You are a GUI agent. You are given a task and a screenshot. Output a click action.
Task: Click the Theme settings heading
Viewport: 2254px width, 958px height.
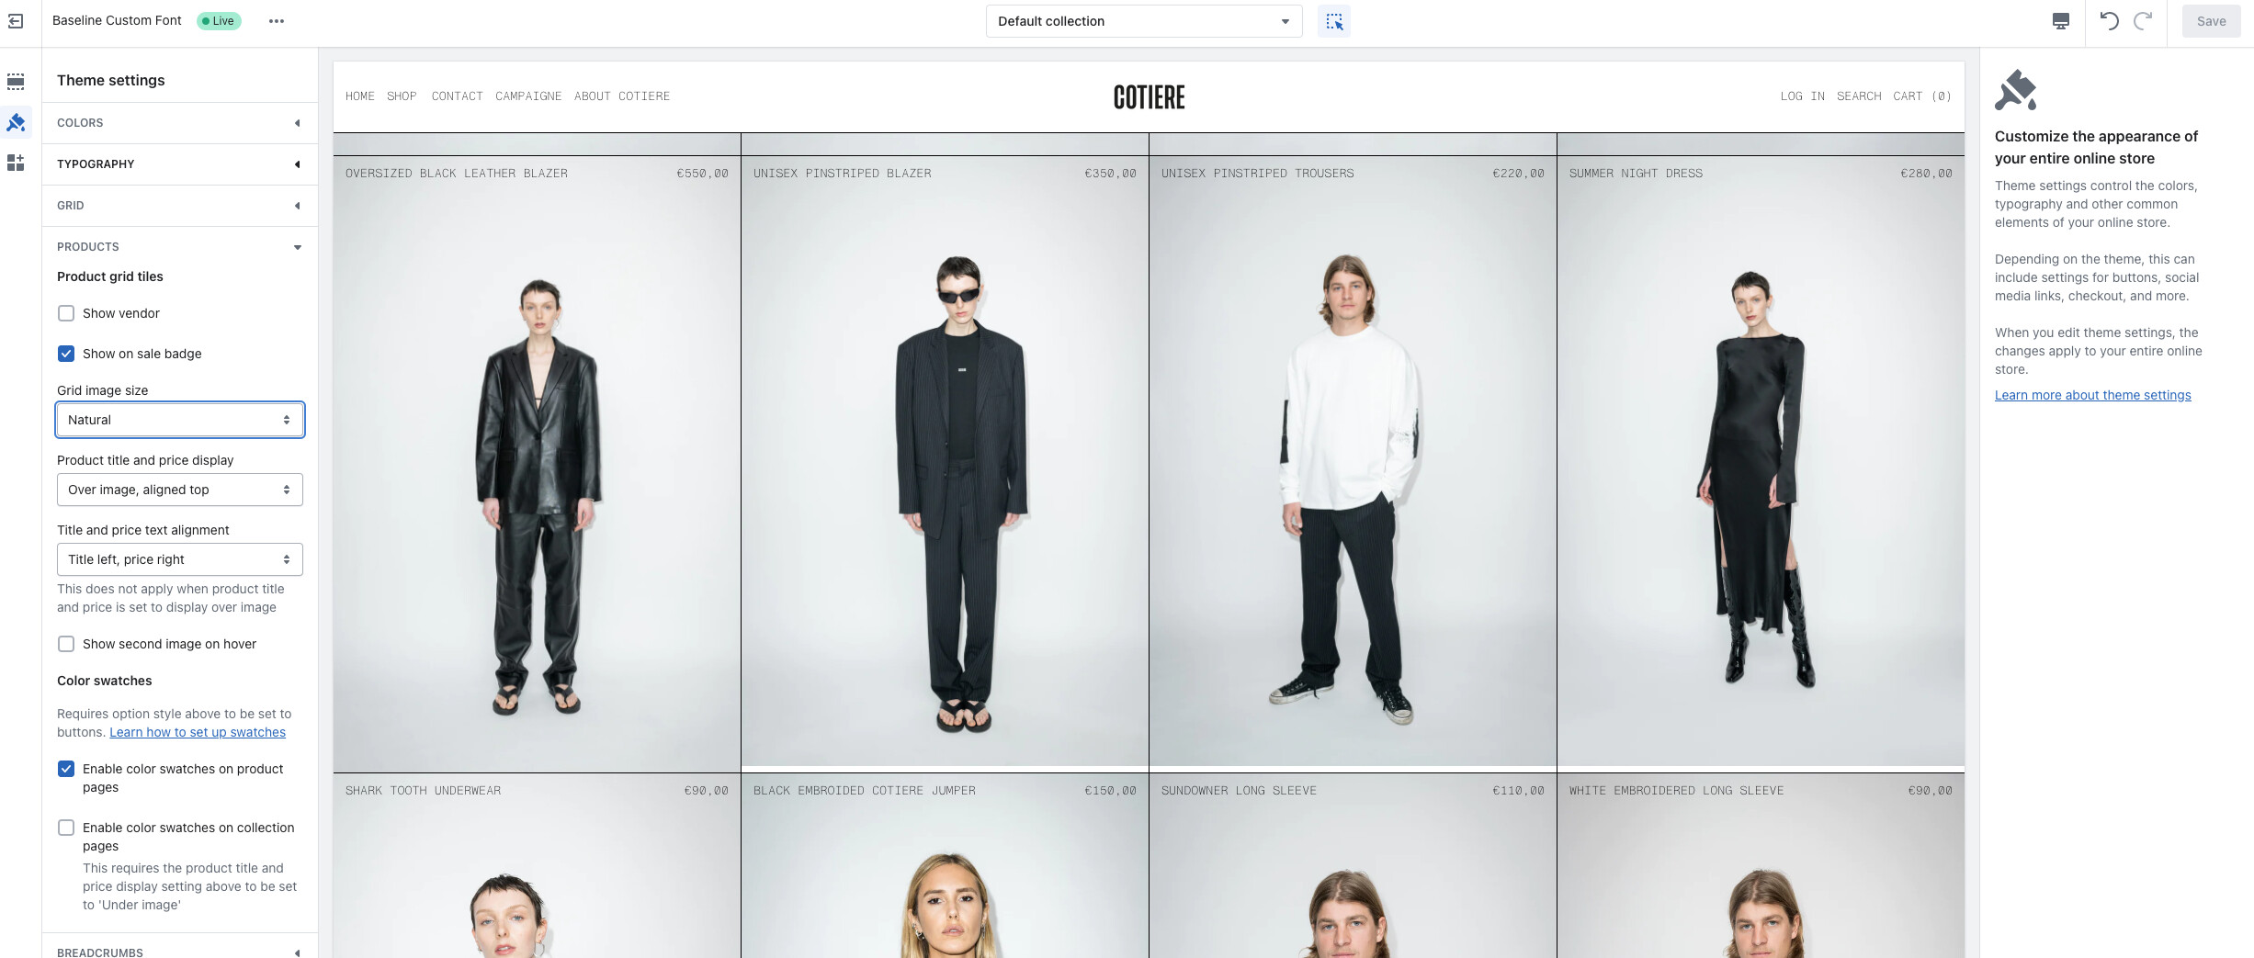tap(111, 80)
